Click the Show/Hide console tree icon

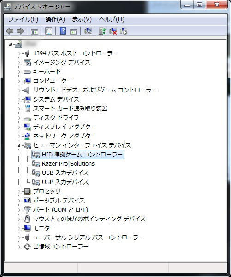click(34, 31)
